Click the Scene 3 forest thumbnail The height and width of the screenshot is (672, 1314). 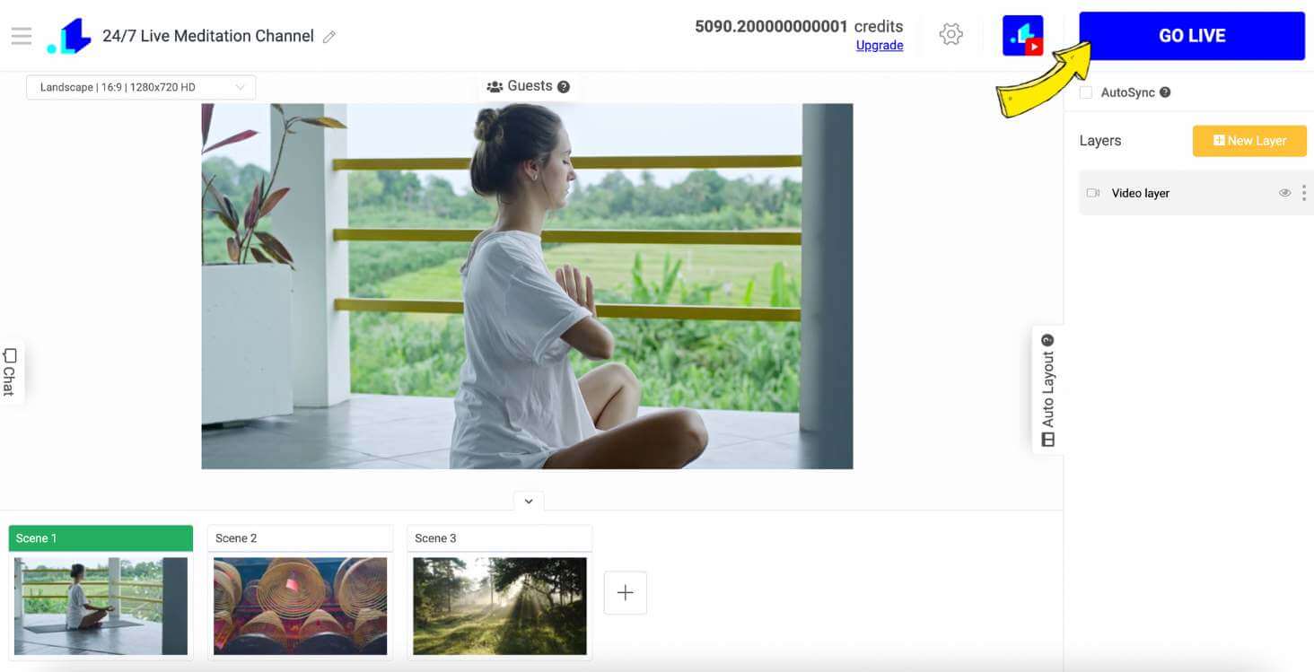point(499,607)
